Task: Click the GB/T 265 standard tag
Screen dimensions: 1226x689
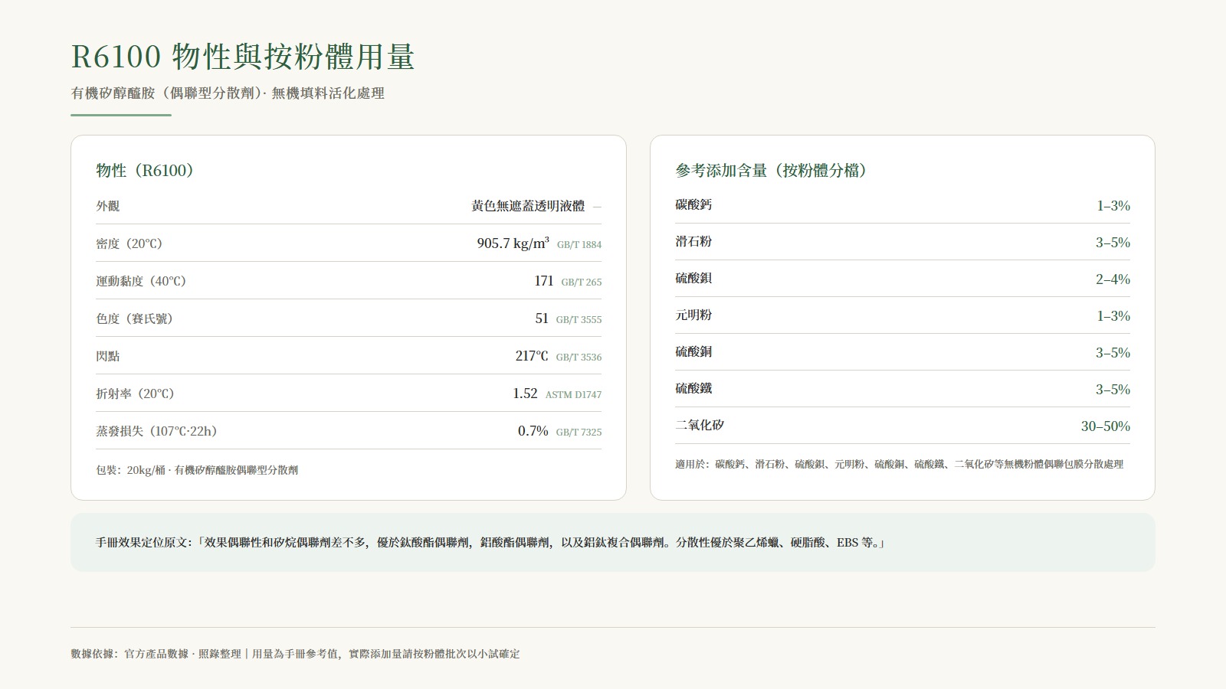Action: click(x=582, y=282)
